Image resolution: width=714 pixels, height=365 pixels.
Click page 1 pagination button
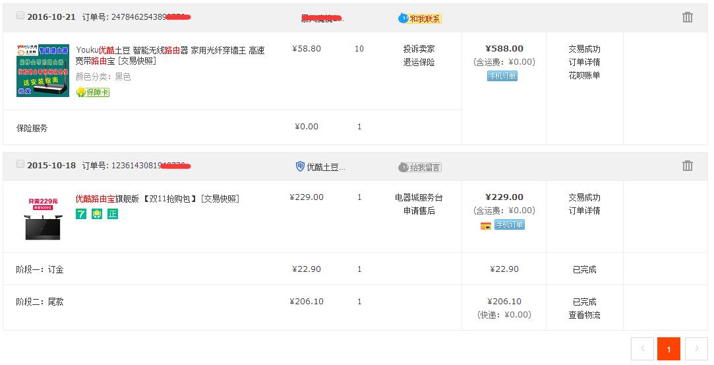669,348
